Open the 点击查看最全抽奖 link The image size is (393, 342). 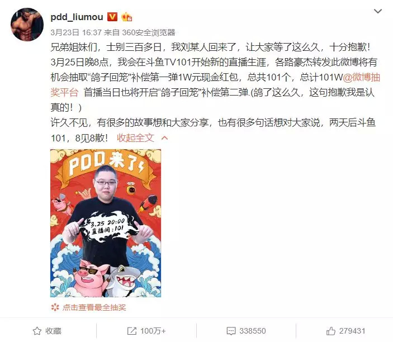(94, 307)
